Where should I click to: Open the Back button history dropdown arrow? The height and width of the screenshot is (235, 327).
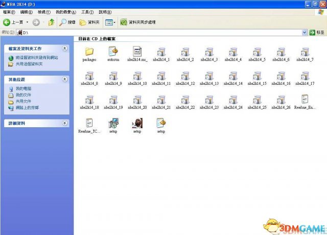(x=27, y=22)
